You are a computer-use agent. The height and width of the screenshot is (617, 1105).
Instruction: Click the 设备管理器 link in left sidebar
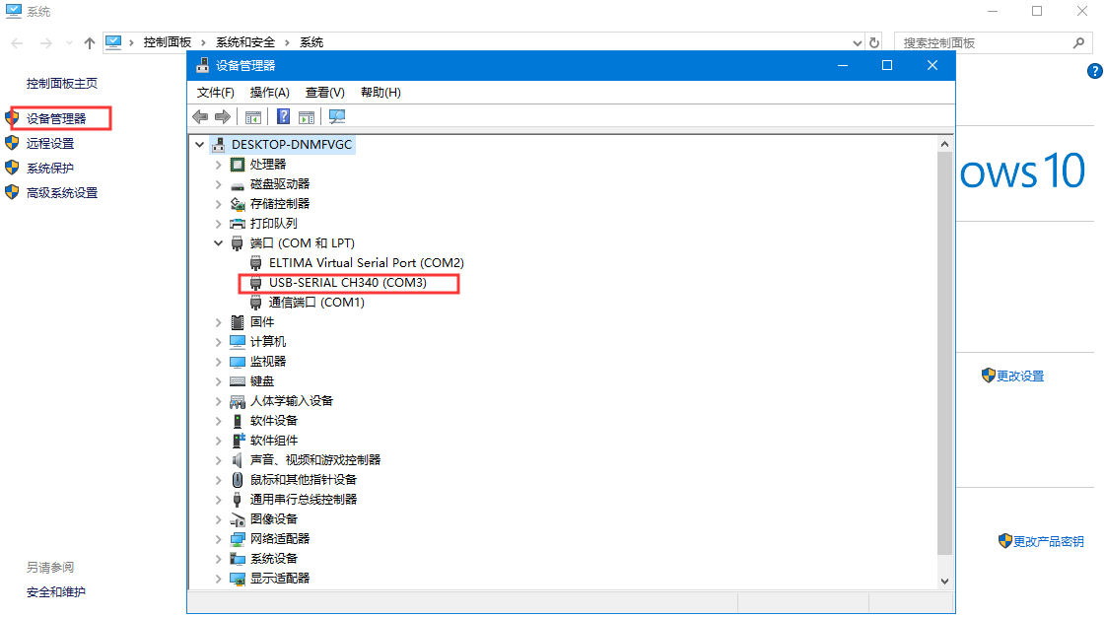pos(56,118)
